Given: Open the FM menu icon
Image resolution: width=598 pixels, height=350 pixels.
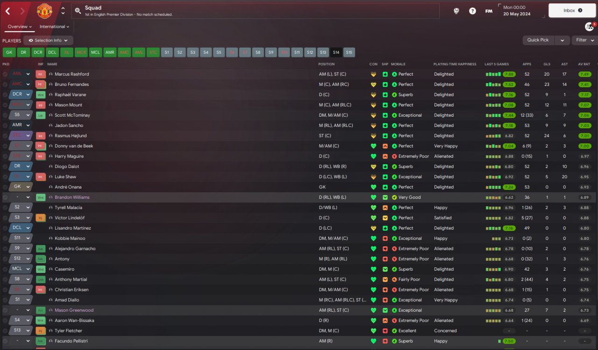Looking at the screenshot, I should coord(489,11).
